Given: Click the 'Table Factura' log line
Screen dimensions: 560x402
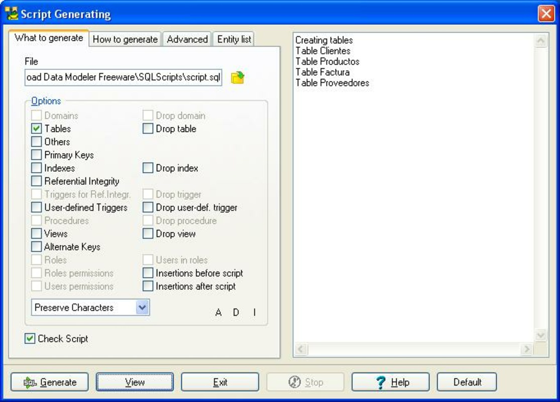Looking at the screenshot, I should coord(322,72).
